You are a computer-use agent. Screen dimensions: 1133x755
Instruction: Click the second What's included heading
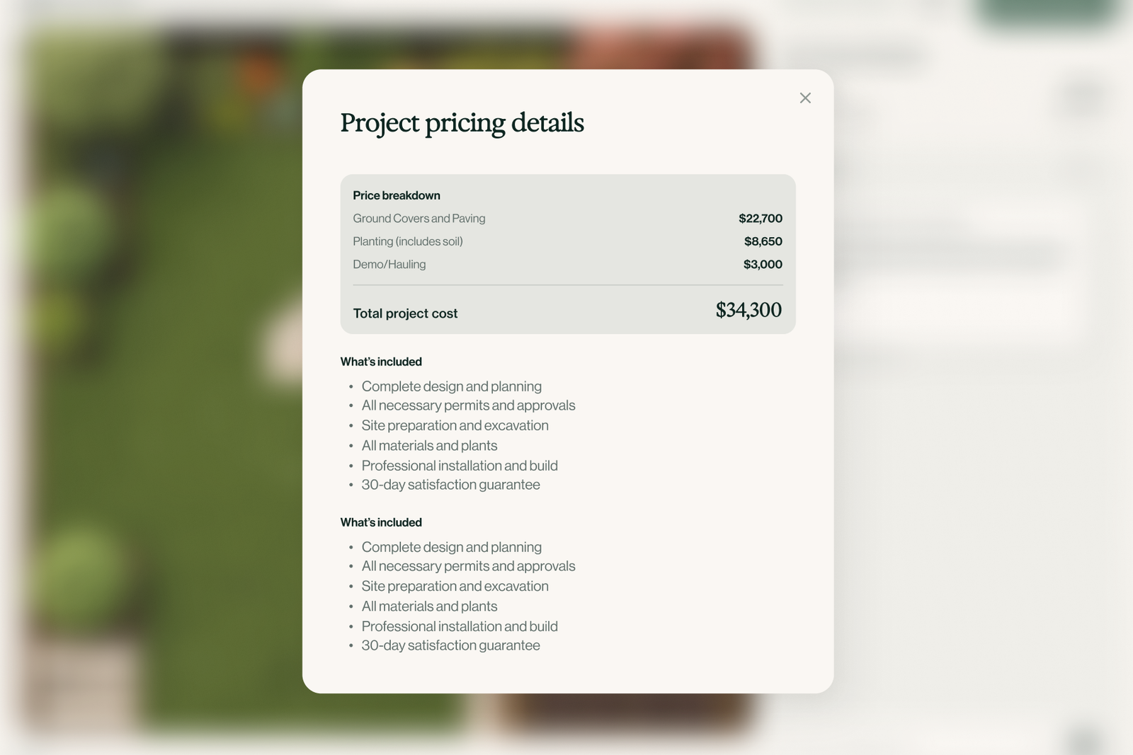[381, 522]
